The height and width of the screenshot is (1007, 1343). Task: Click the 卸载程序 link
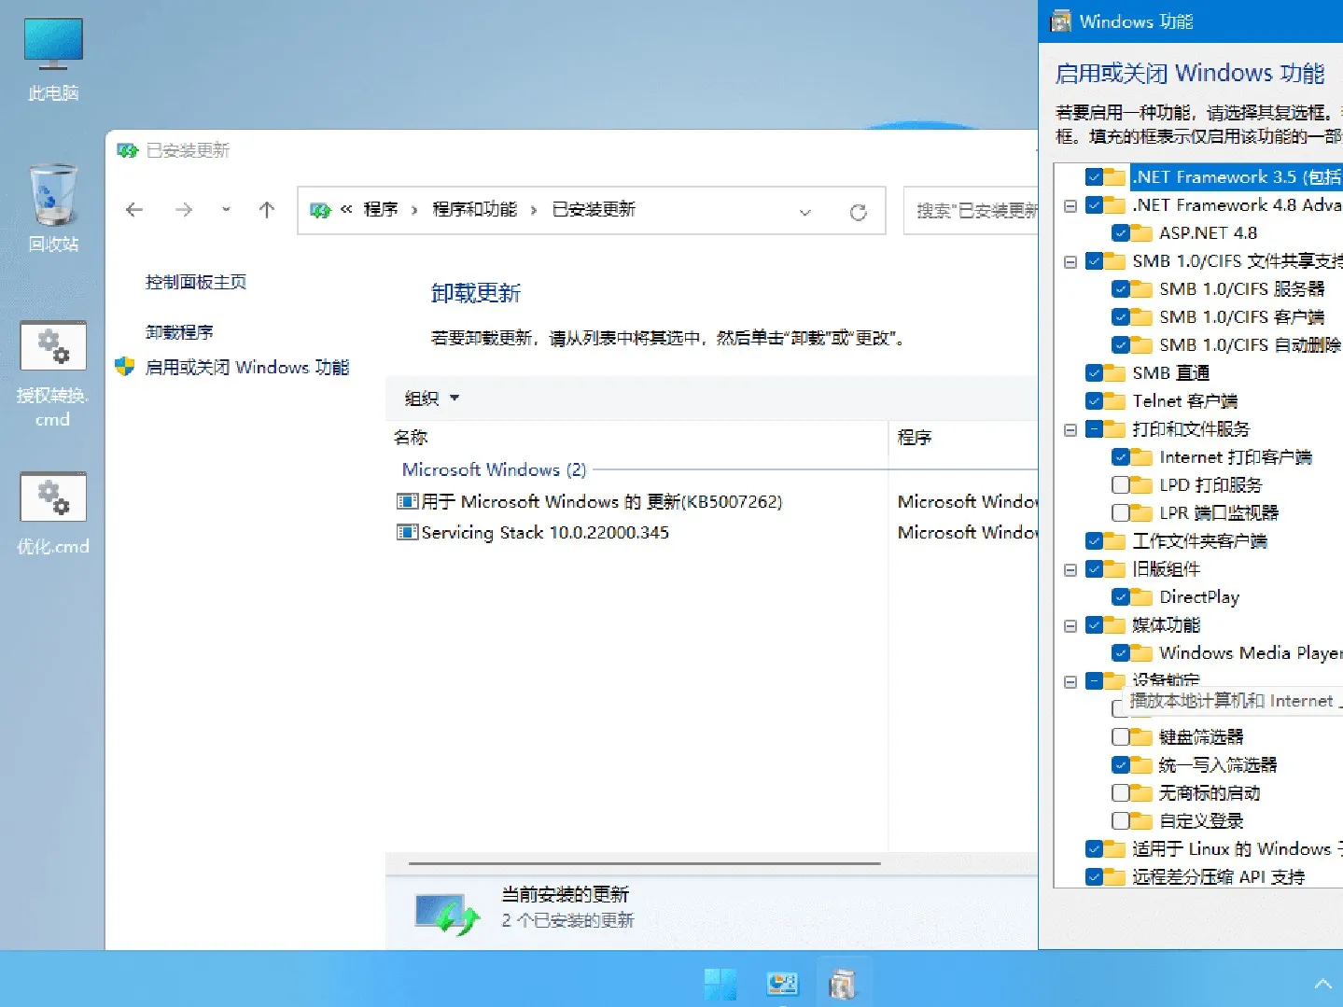[179, 331]
